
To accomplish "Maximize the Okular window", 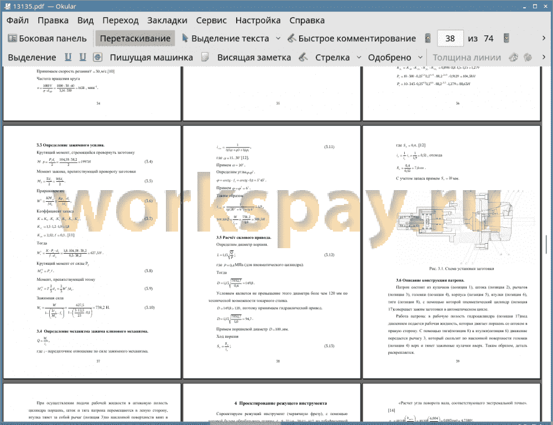I will [535, 6].
